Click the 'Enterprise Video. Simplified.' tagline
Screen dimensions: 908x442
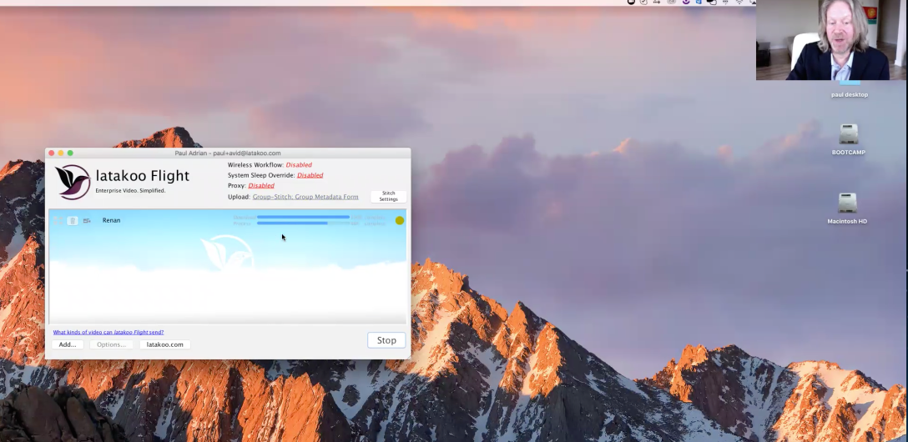coord(130,190)
